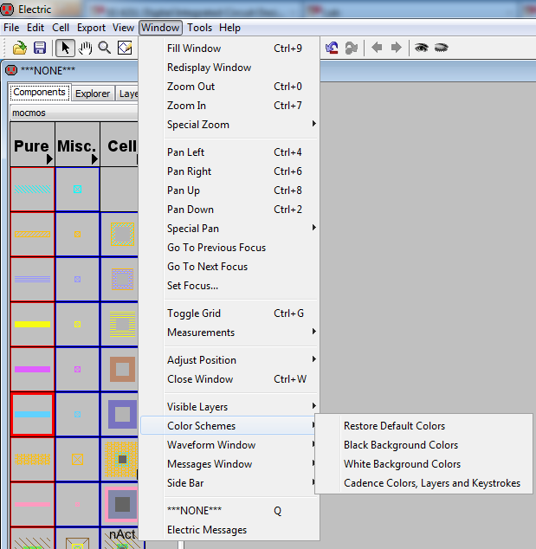The image size is (536, 549).
Task: Select the outline edit tool icon
Action: [125, 48]
